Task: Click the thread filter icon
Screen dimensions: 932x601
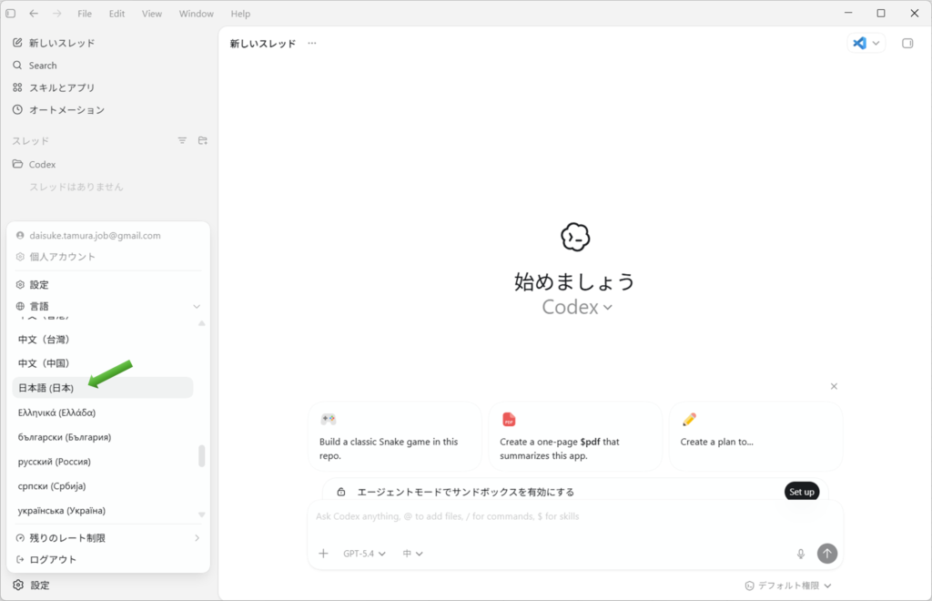Action: (182, 140)
